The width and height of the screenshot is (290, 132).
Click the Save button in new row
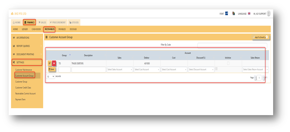coord(51,69)
